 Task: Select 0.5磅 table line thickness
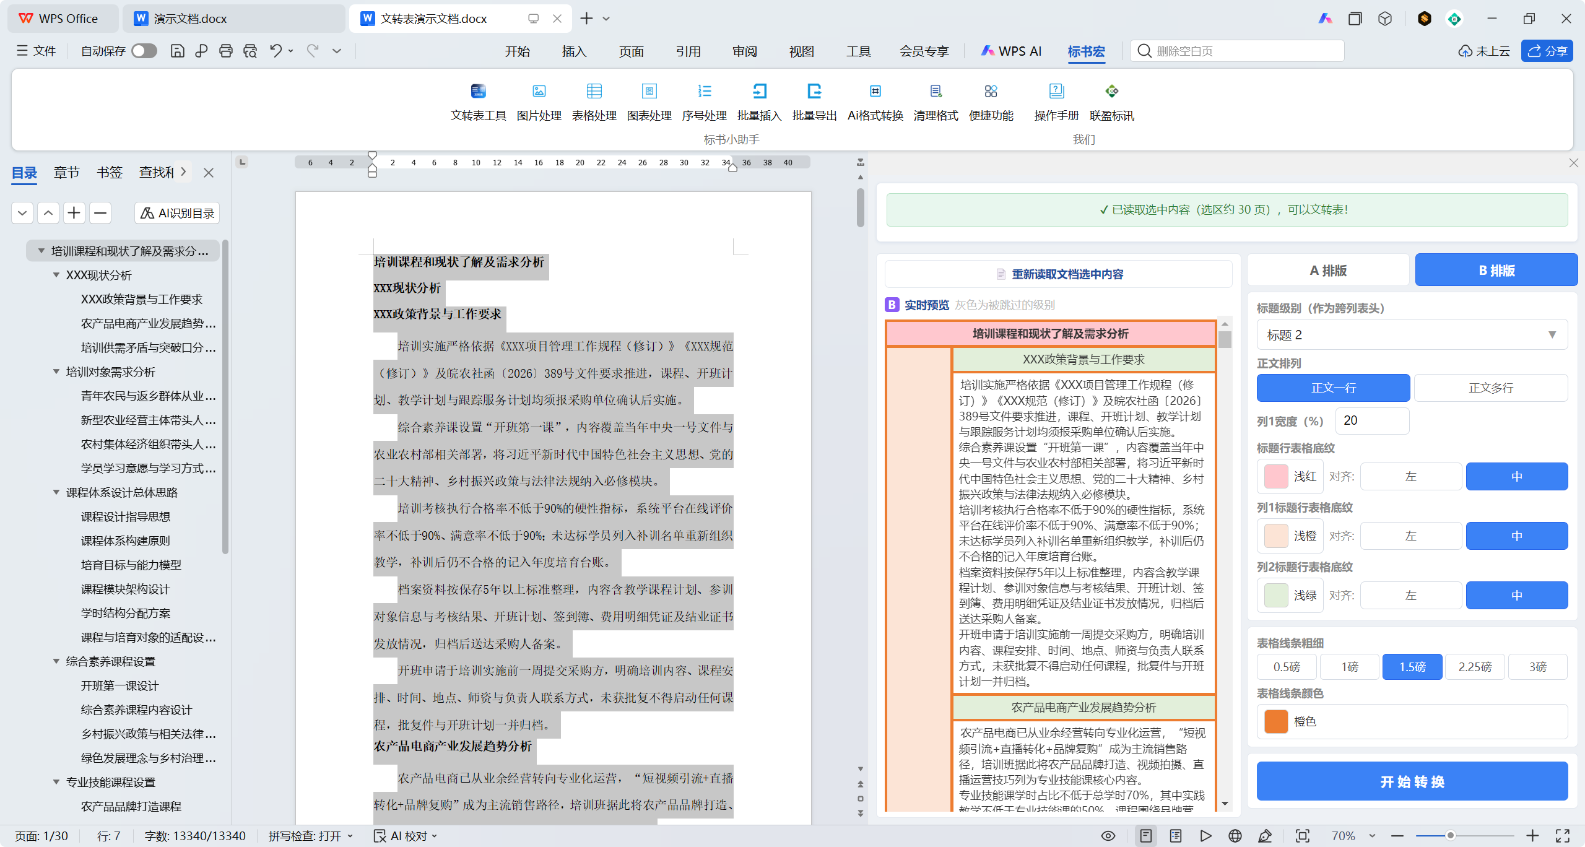pyautogui.click(x=1286, y=667)
